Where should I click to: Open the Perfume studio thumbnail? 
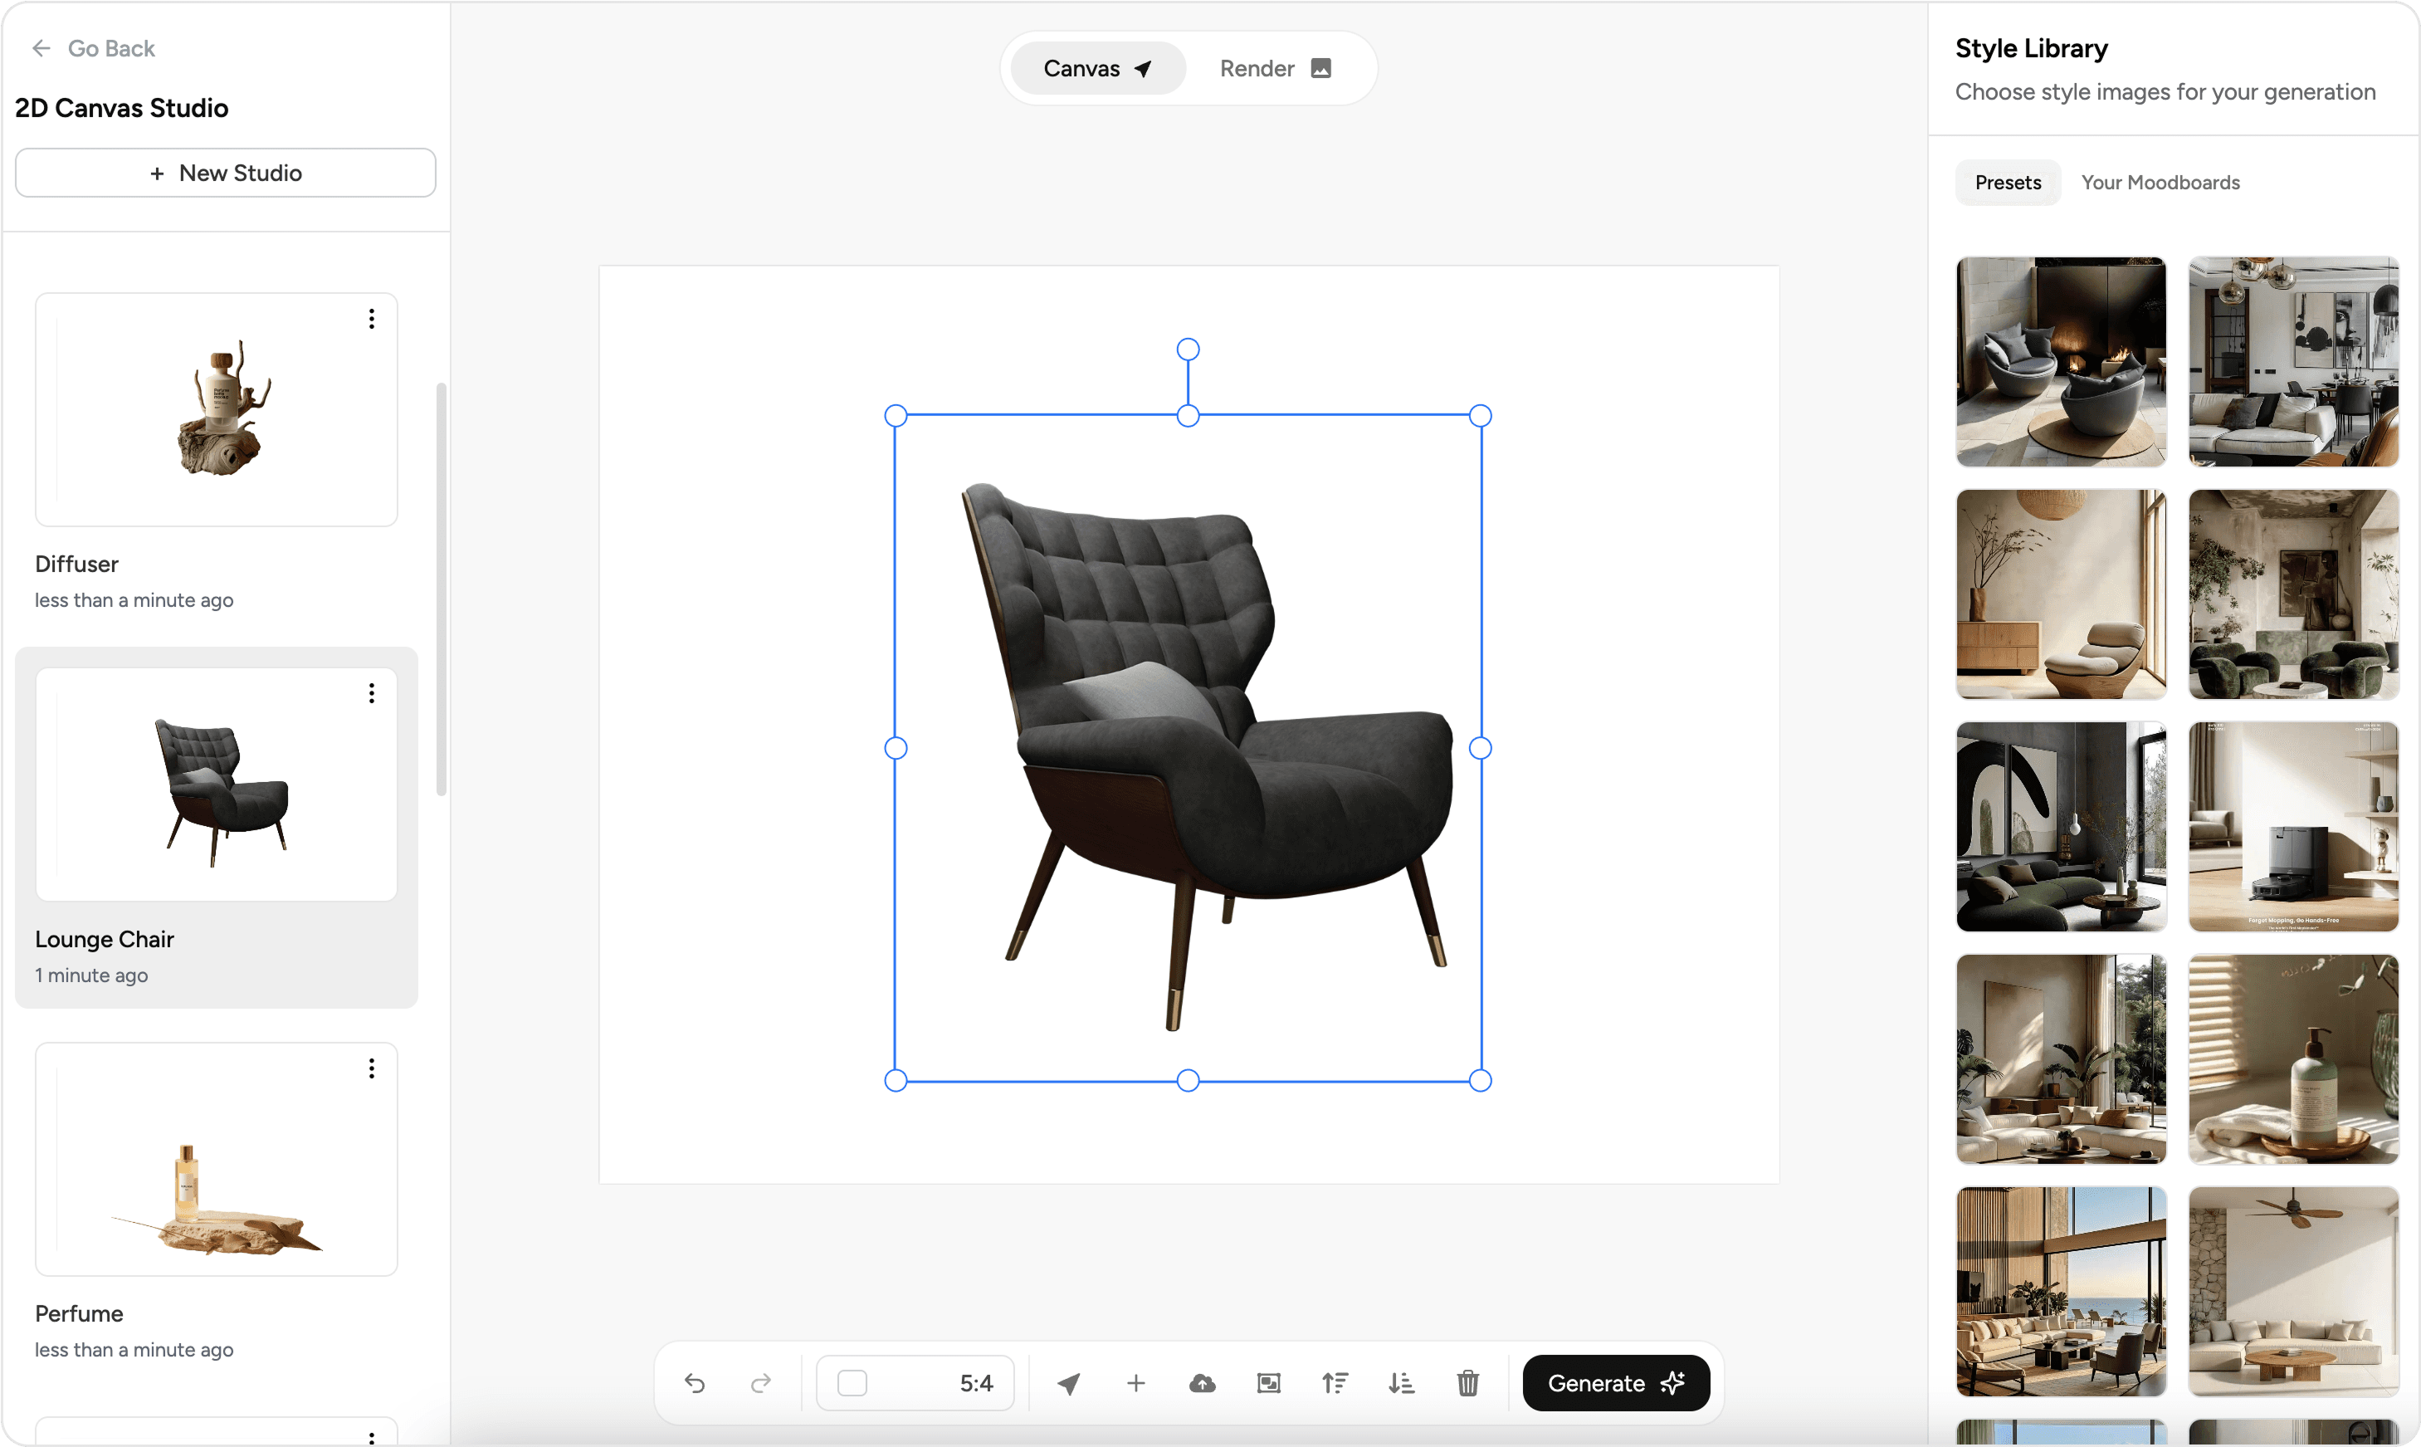coord(217,1160)
